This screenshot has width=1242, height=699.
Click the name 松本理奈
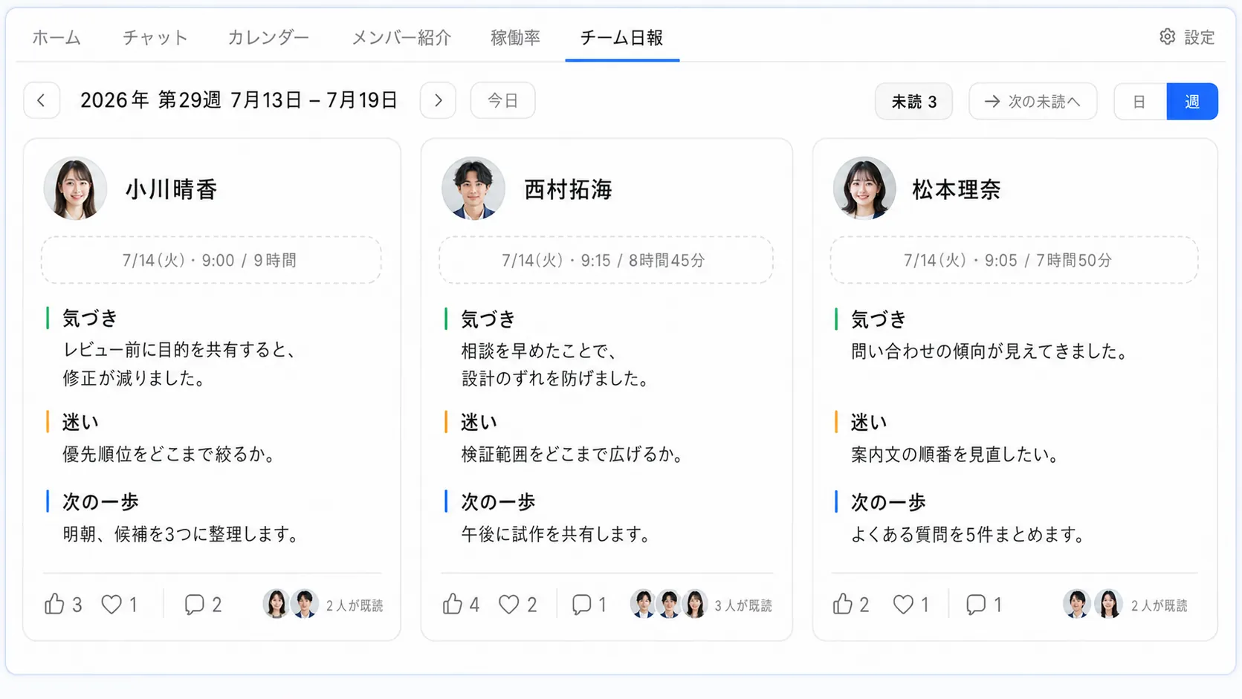[957, 189]
